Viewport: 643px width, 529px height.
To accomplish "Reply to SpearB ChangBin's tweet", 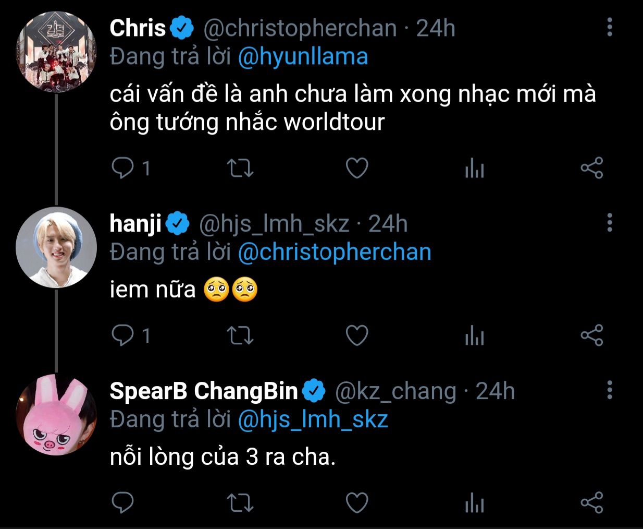I will pos(123,503).
